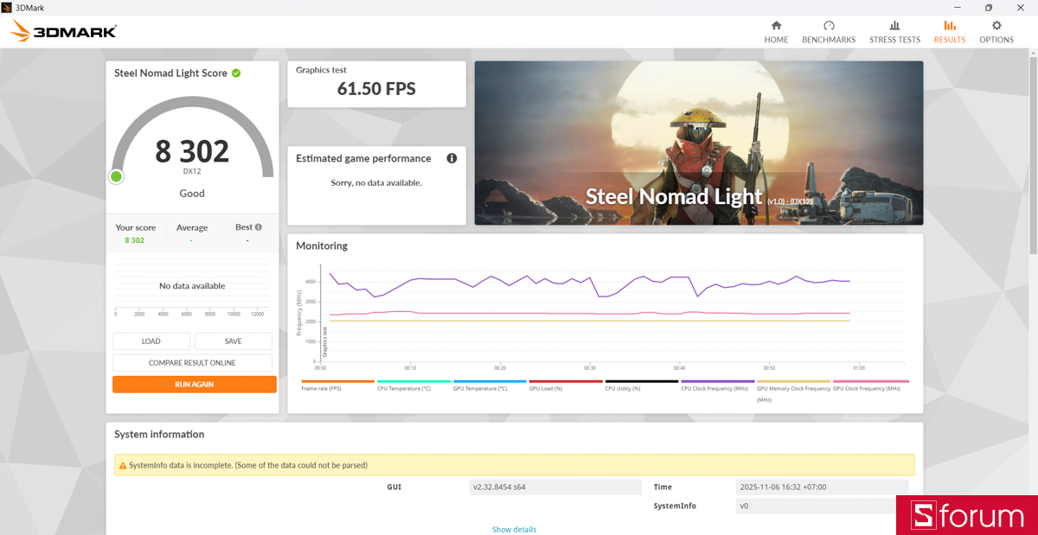Viewport: 1038px width, 535px height.
Task: Click the 3DMark logo
Action: point(61,30)
